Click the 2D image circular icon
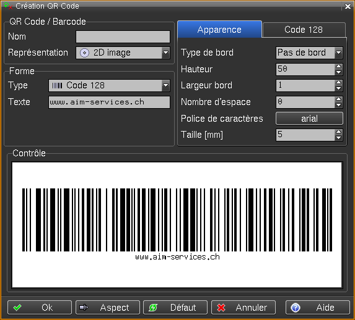Viewport: 355px width, 320px height. 84,53
